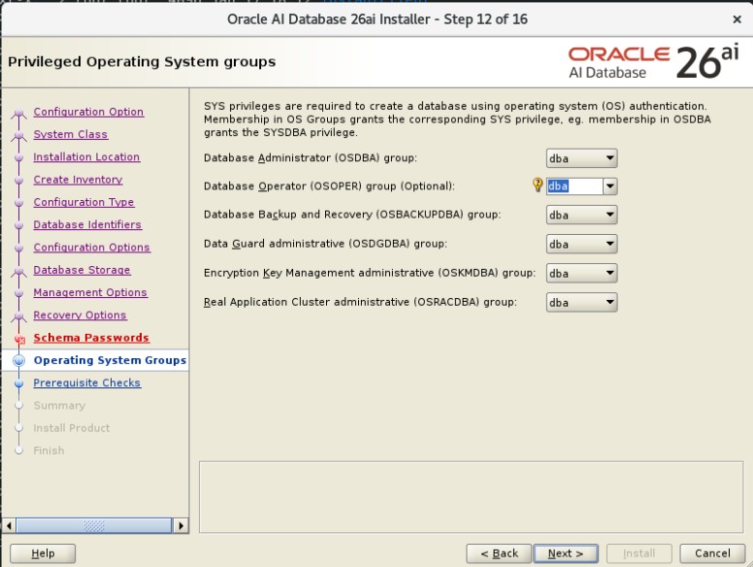The width and height of the screenshot is (753, 567).
Task: Click the OSOPER hint lightbulb icon
Action: 538,184
